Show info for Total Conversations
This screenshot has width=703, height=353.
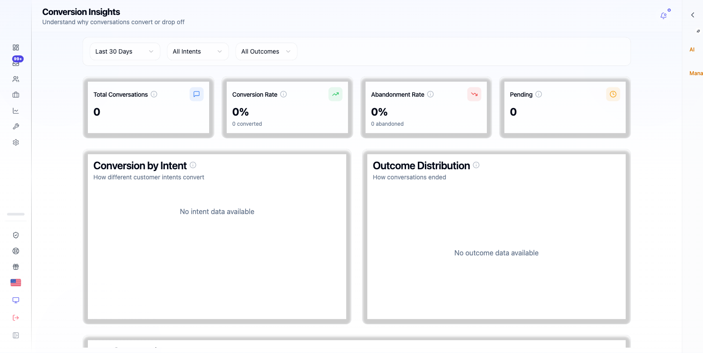click(x=154, y=94)
